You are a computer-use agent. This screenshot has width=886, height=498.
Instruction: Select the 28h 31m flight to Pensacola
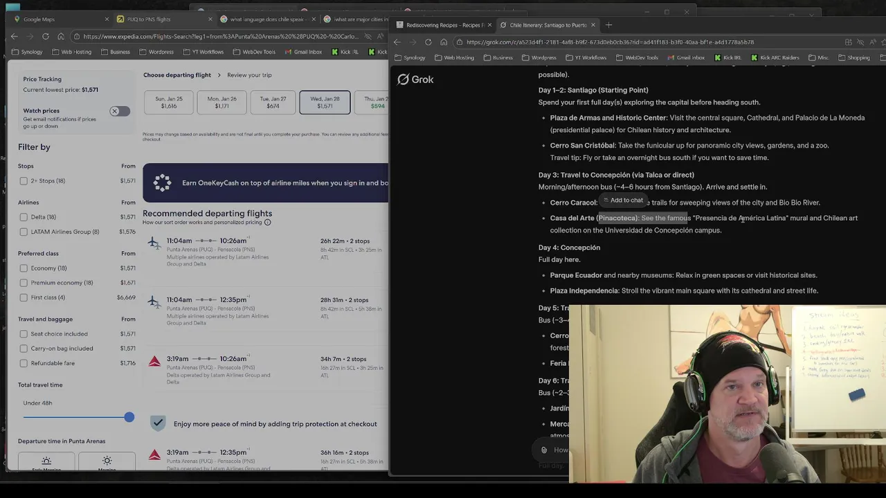(266, 312)
